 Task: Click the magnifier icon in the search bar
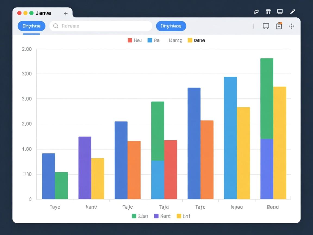(x=56, y=26)
